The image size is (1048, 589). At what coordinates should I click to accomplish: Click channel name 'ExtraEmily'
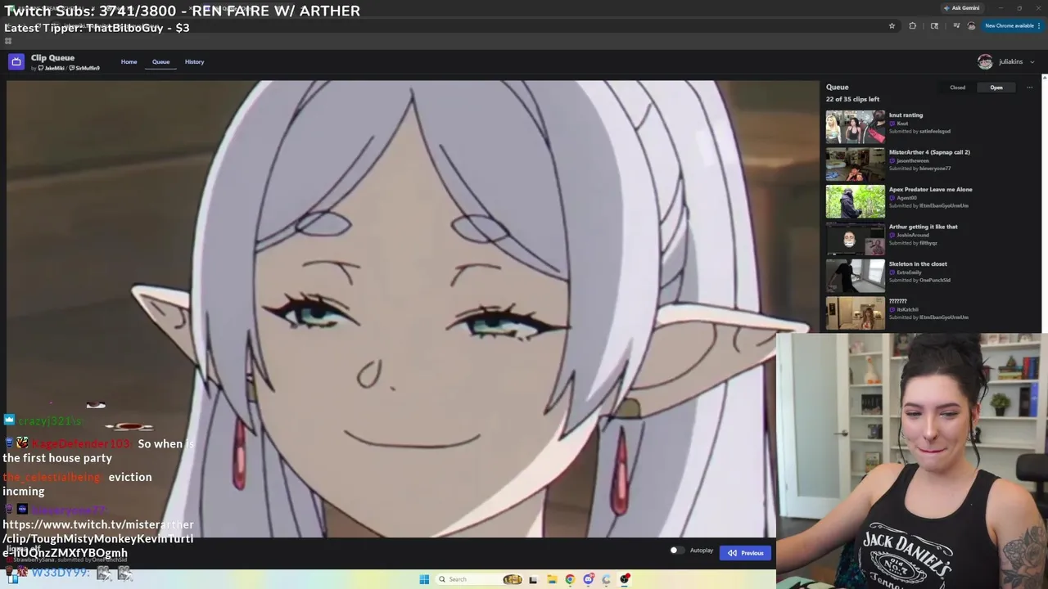910,272
